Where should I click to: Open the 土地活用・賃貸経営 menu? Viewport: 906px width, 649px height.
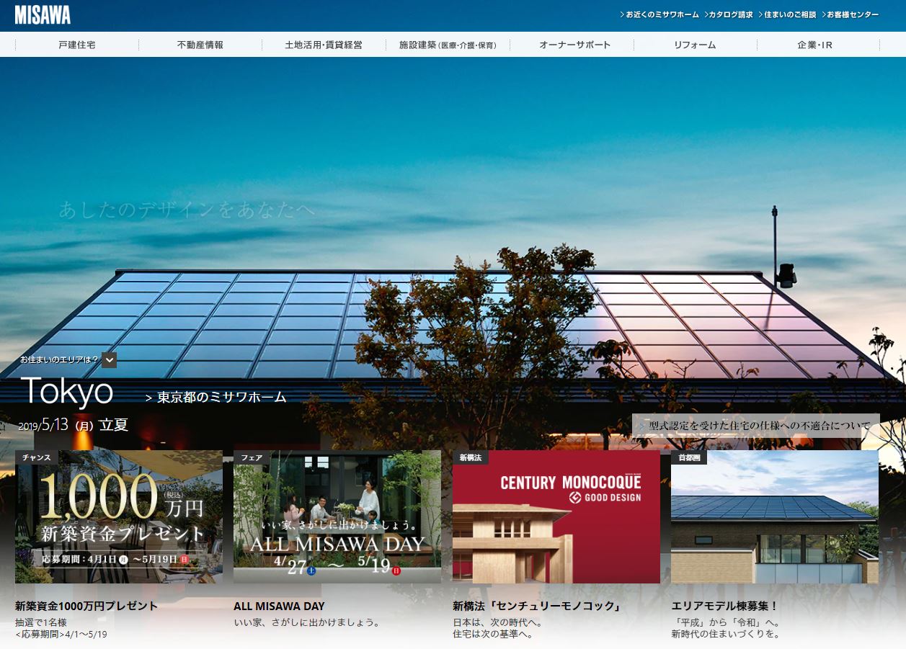[x=324, y=45]
